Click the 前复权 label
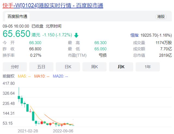The width and height of the screenshot is (174, 134). coord(8,76)
